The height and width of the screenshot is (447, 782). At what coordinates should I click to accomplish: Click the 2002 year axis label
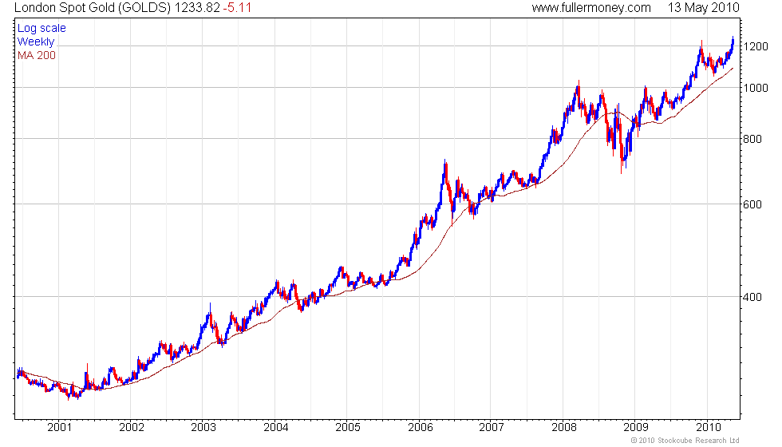click(x=132, y=427)
